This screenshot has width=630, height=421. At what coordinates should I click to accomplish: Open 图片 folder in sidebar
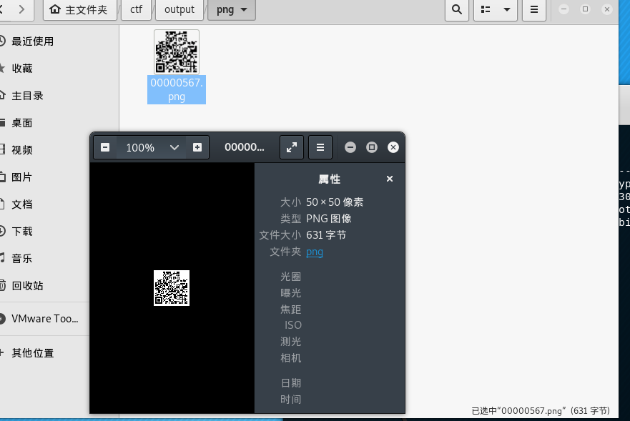click(22, 177)
